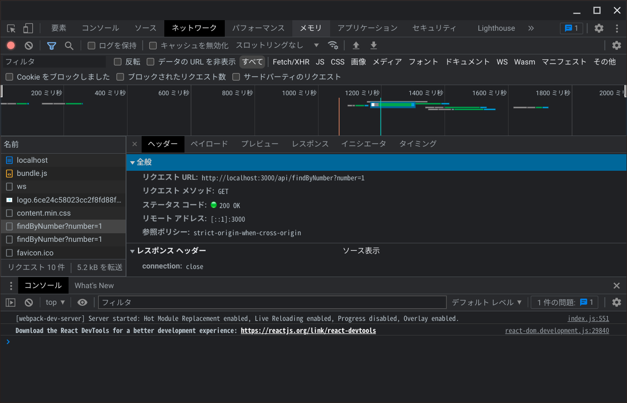Toggle the network filter funnel icon
The width and height of the screenshot is (627, 403).
click(x=51, y=46)
